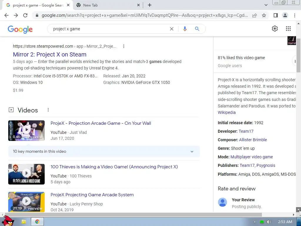Submit search with magnifier icon
Screen dimensions: 301x226
tap(197, 29)
